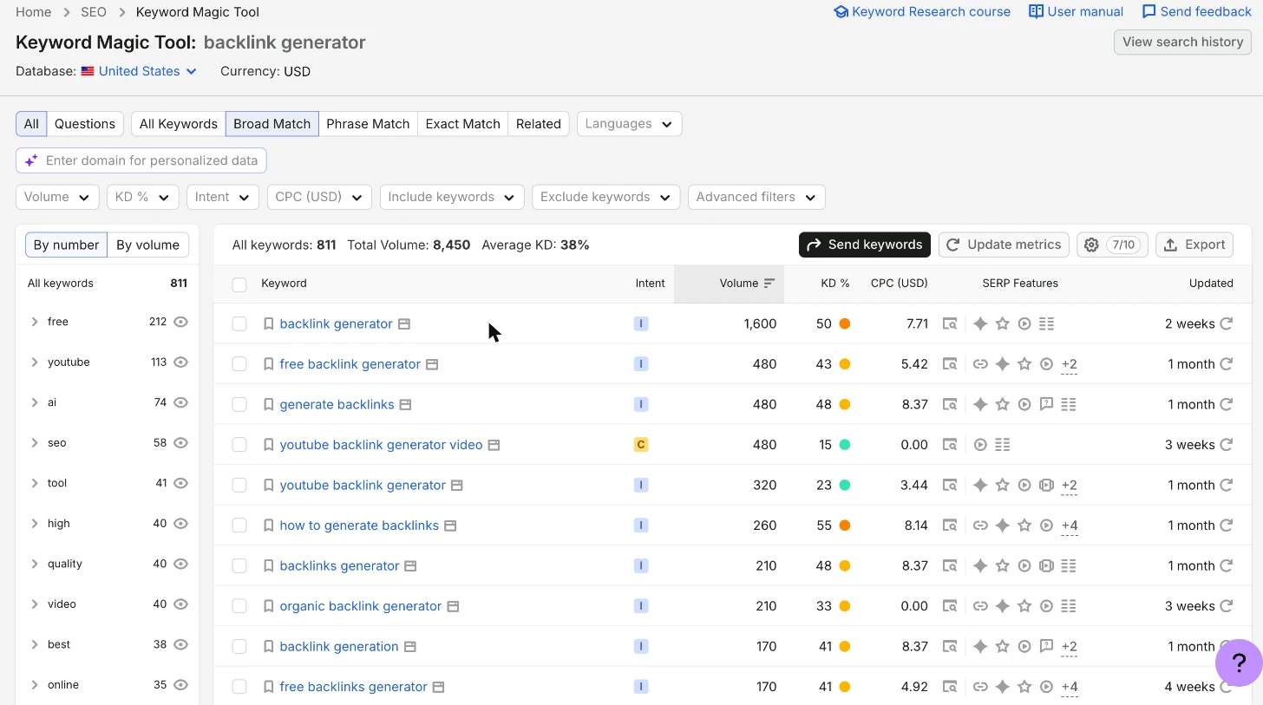Open the KD % filter dropdown
1263x705 pixels.
click(143, 197)
